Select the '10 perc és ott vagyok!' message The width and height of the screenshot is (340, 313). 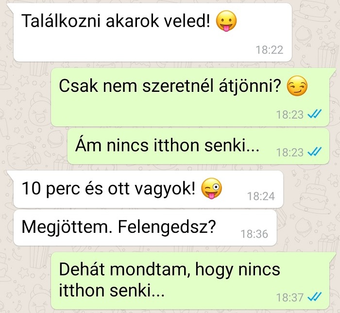click(x=148, y=190)
